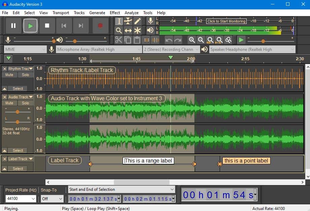This screenshot has height=211, width=310.
Task: Mute the Rhythm Track
Action: (x=9, y=75)
